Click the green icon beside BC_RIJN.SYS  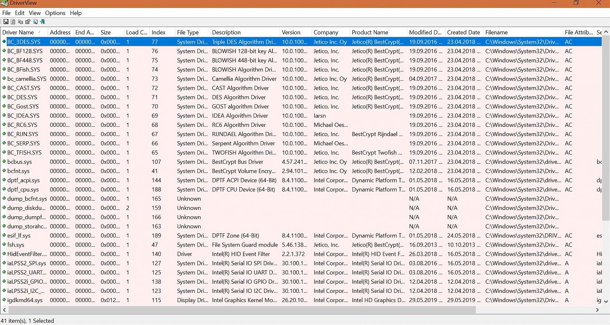(4, 134)
